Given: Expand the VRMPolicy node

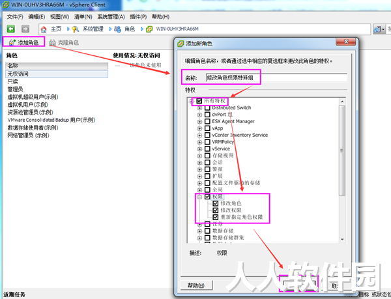Looking at the screenshot, I should pos(199,142).
